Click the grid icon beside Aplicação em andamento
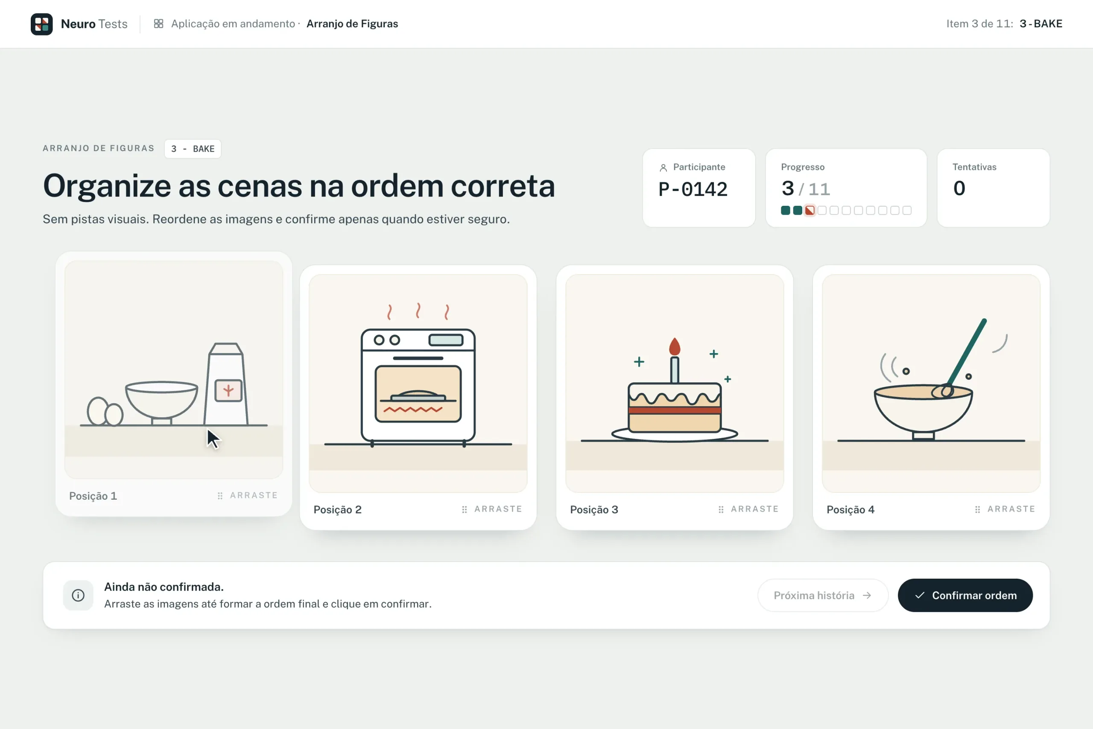The width and height of the screenshot is (1093, 729). [158, 24]
